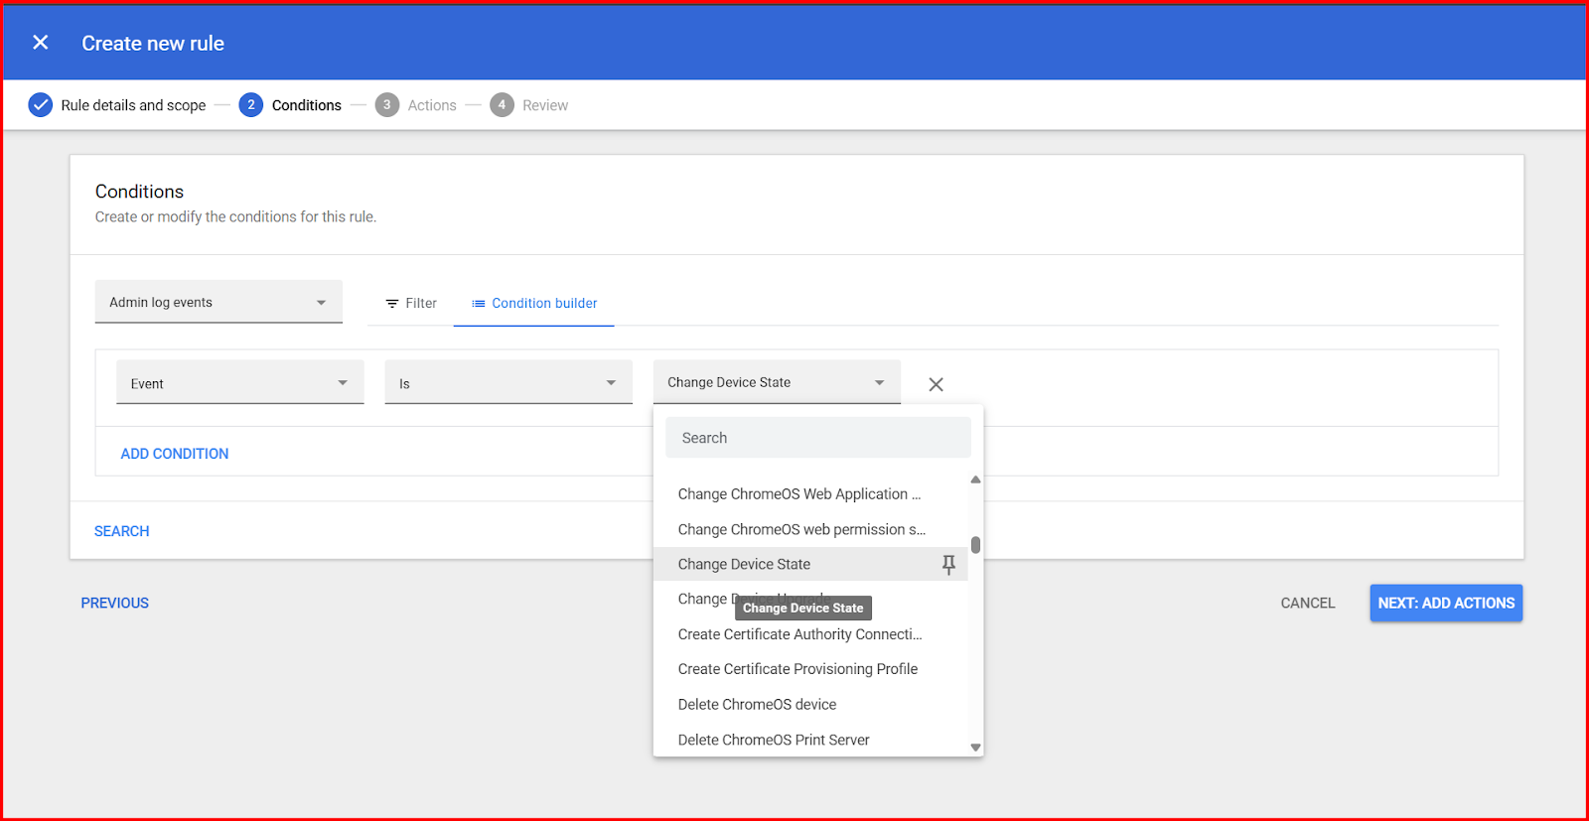Click the Search field in dropdown list
The image size is (1589, 821).
click(x=817, y=438)
